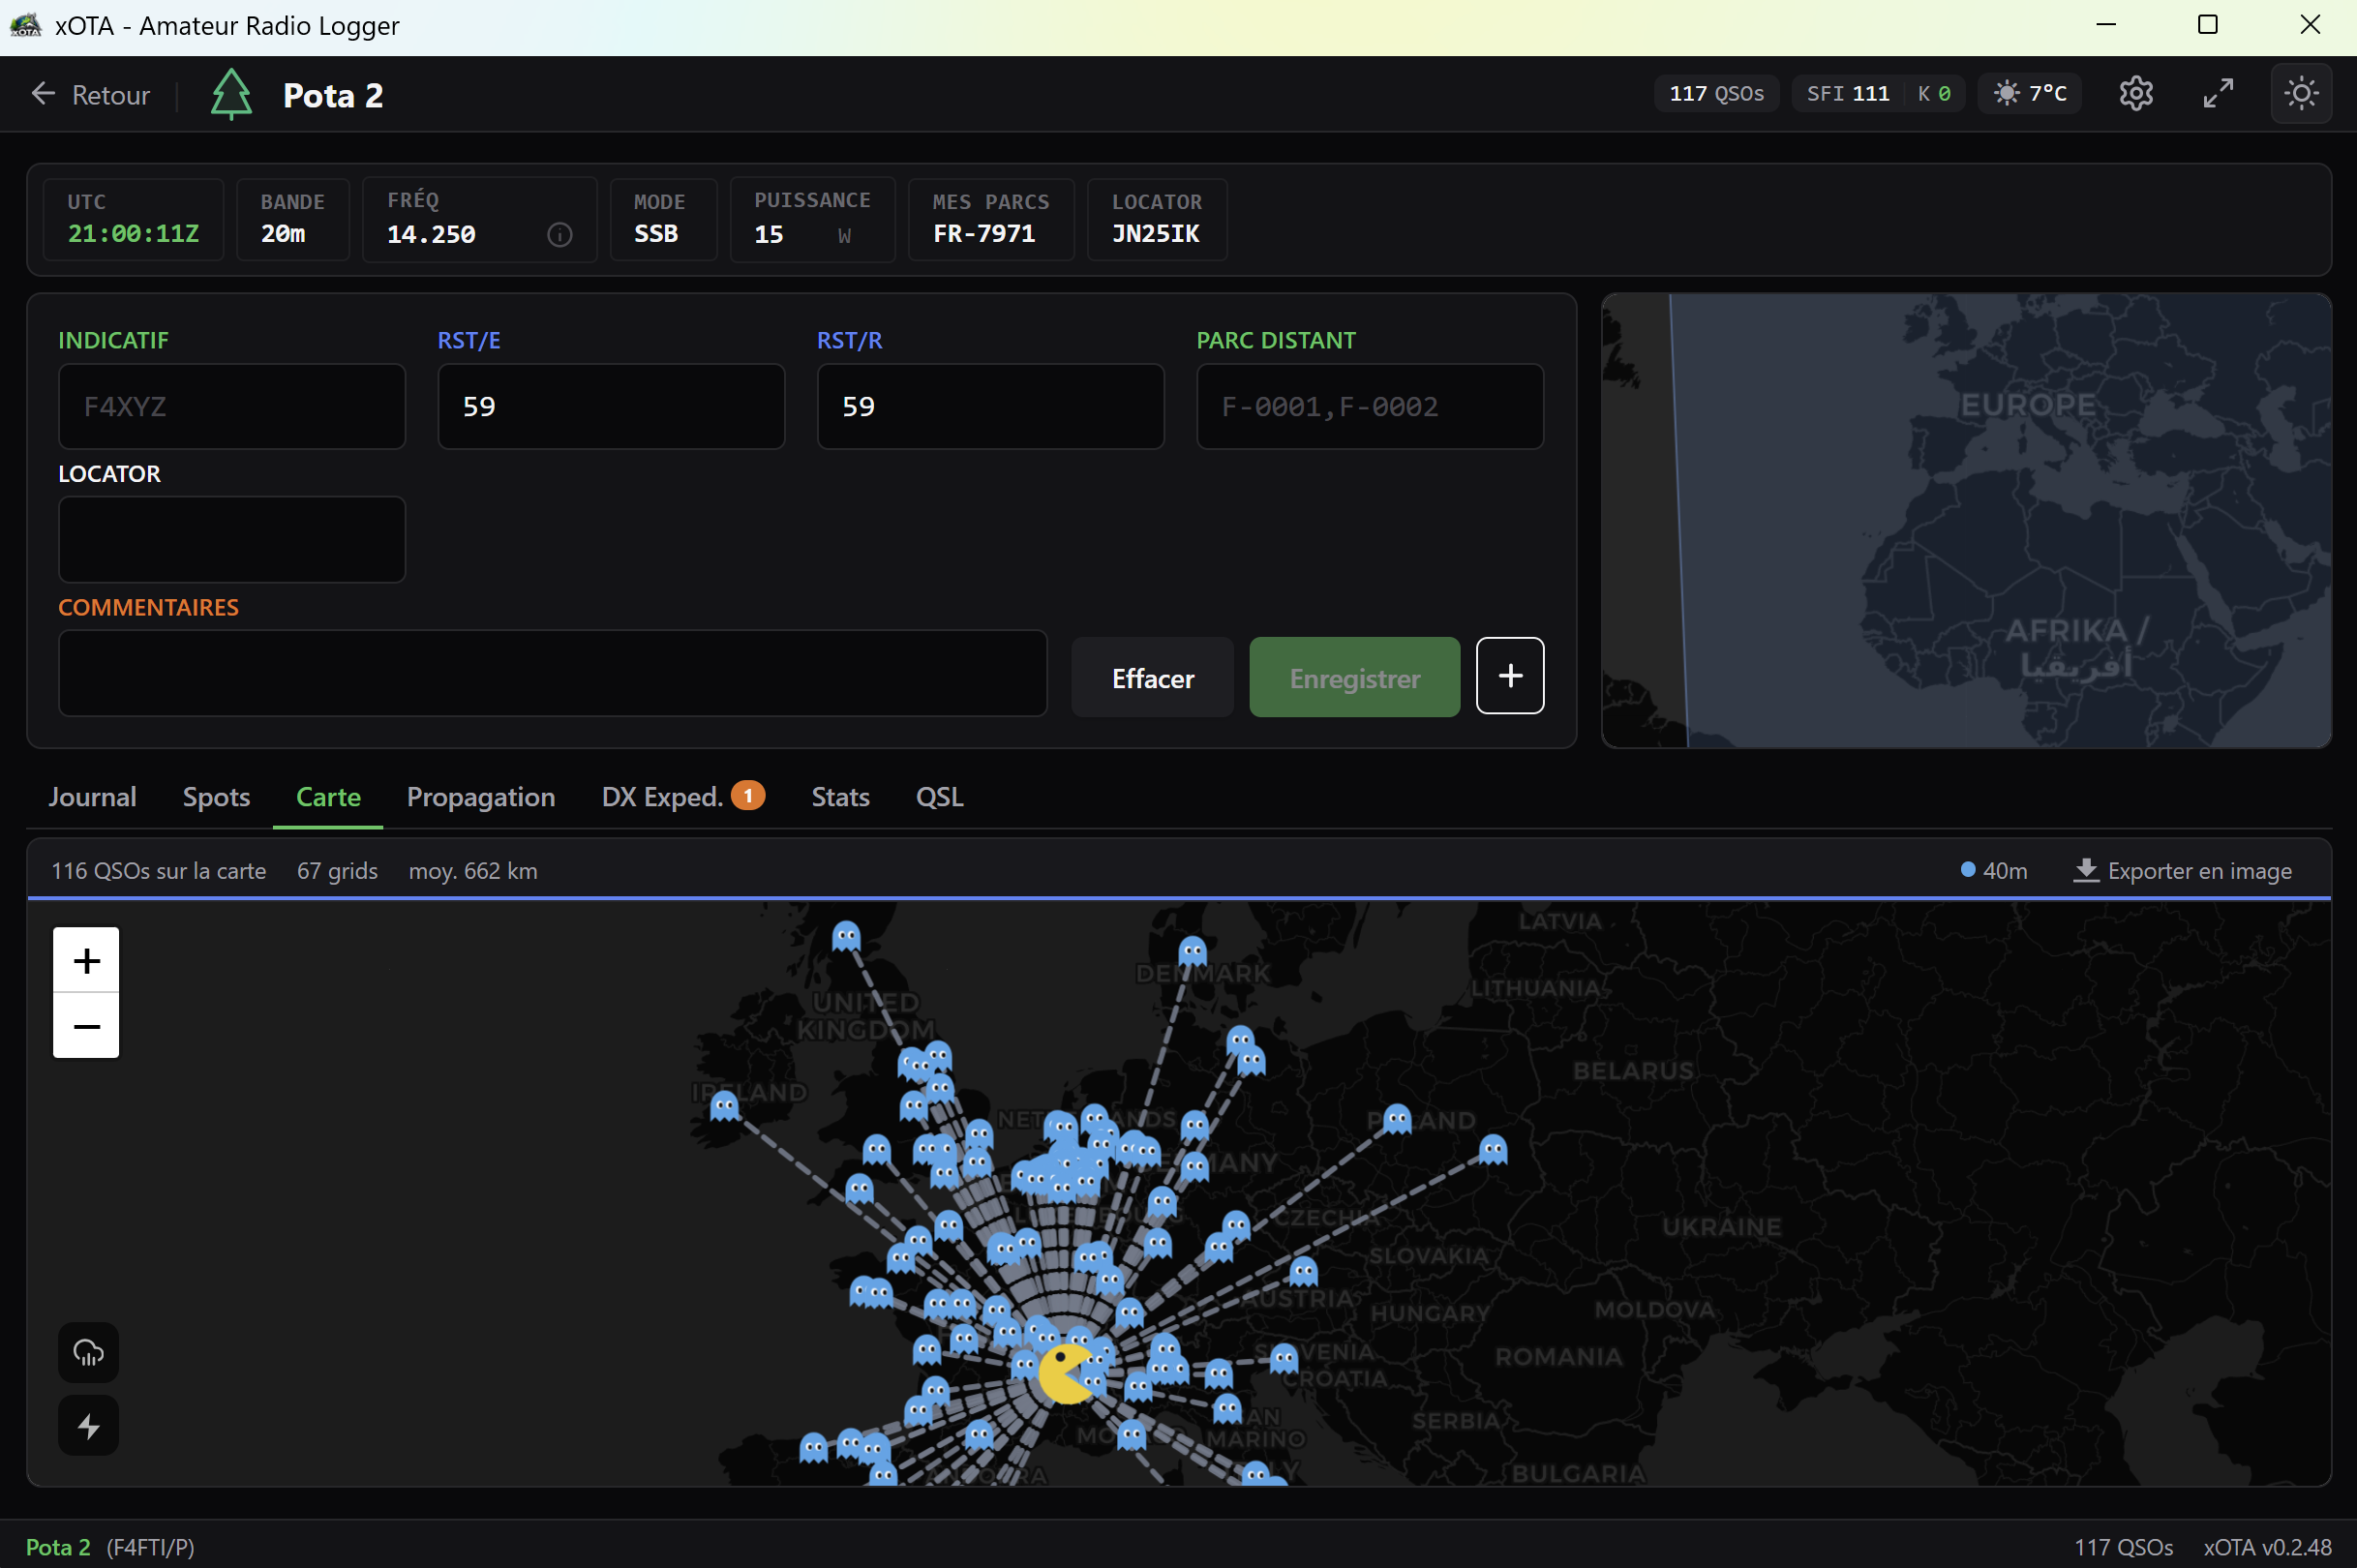Toggle light theme with the sun button
The image size is (2357, 1568).
(x=2301, y=94)
